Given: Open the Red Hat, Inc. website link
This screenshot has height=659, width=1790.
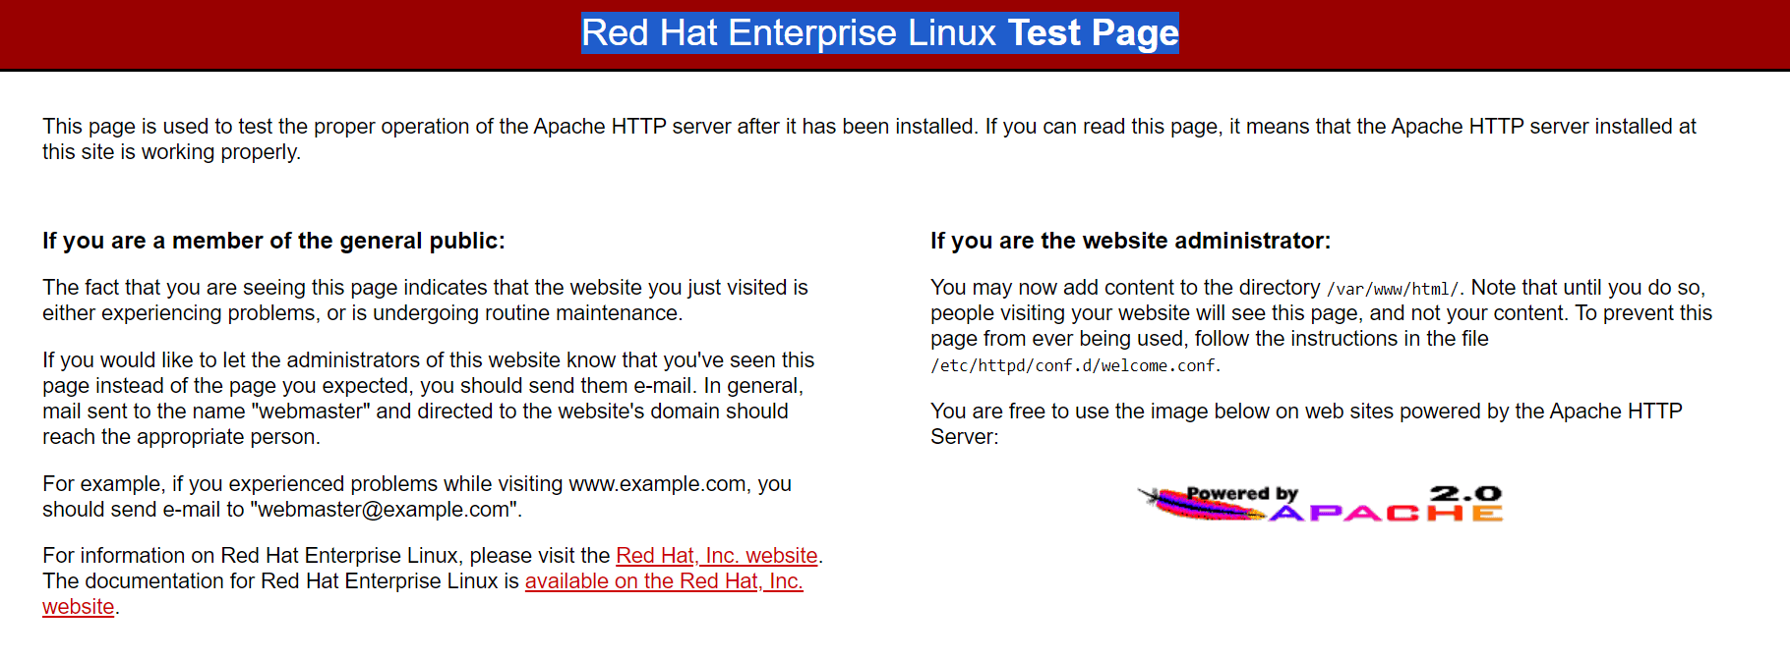Looking at the screenshot, I should coord(716,556).
